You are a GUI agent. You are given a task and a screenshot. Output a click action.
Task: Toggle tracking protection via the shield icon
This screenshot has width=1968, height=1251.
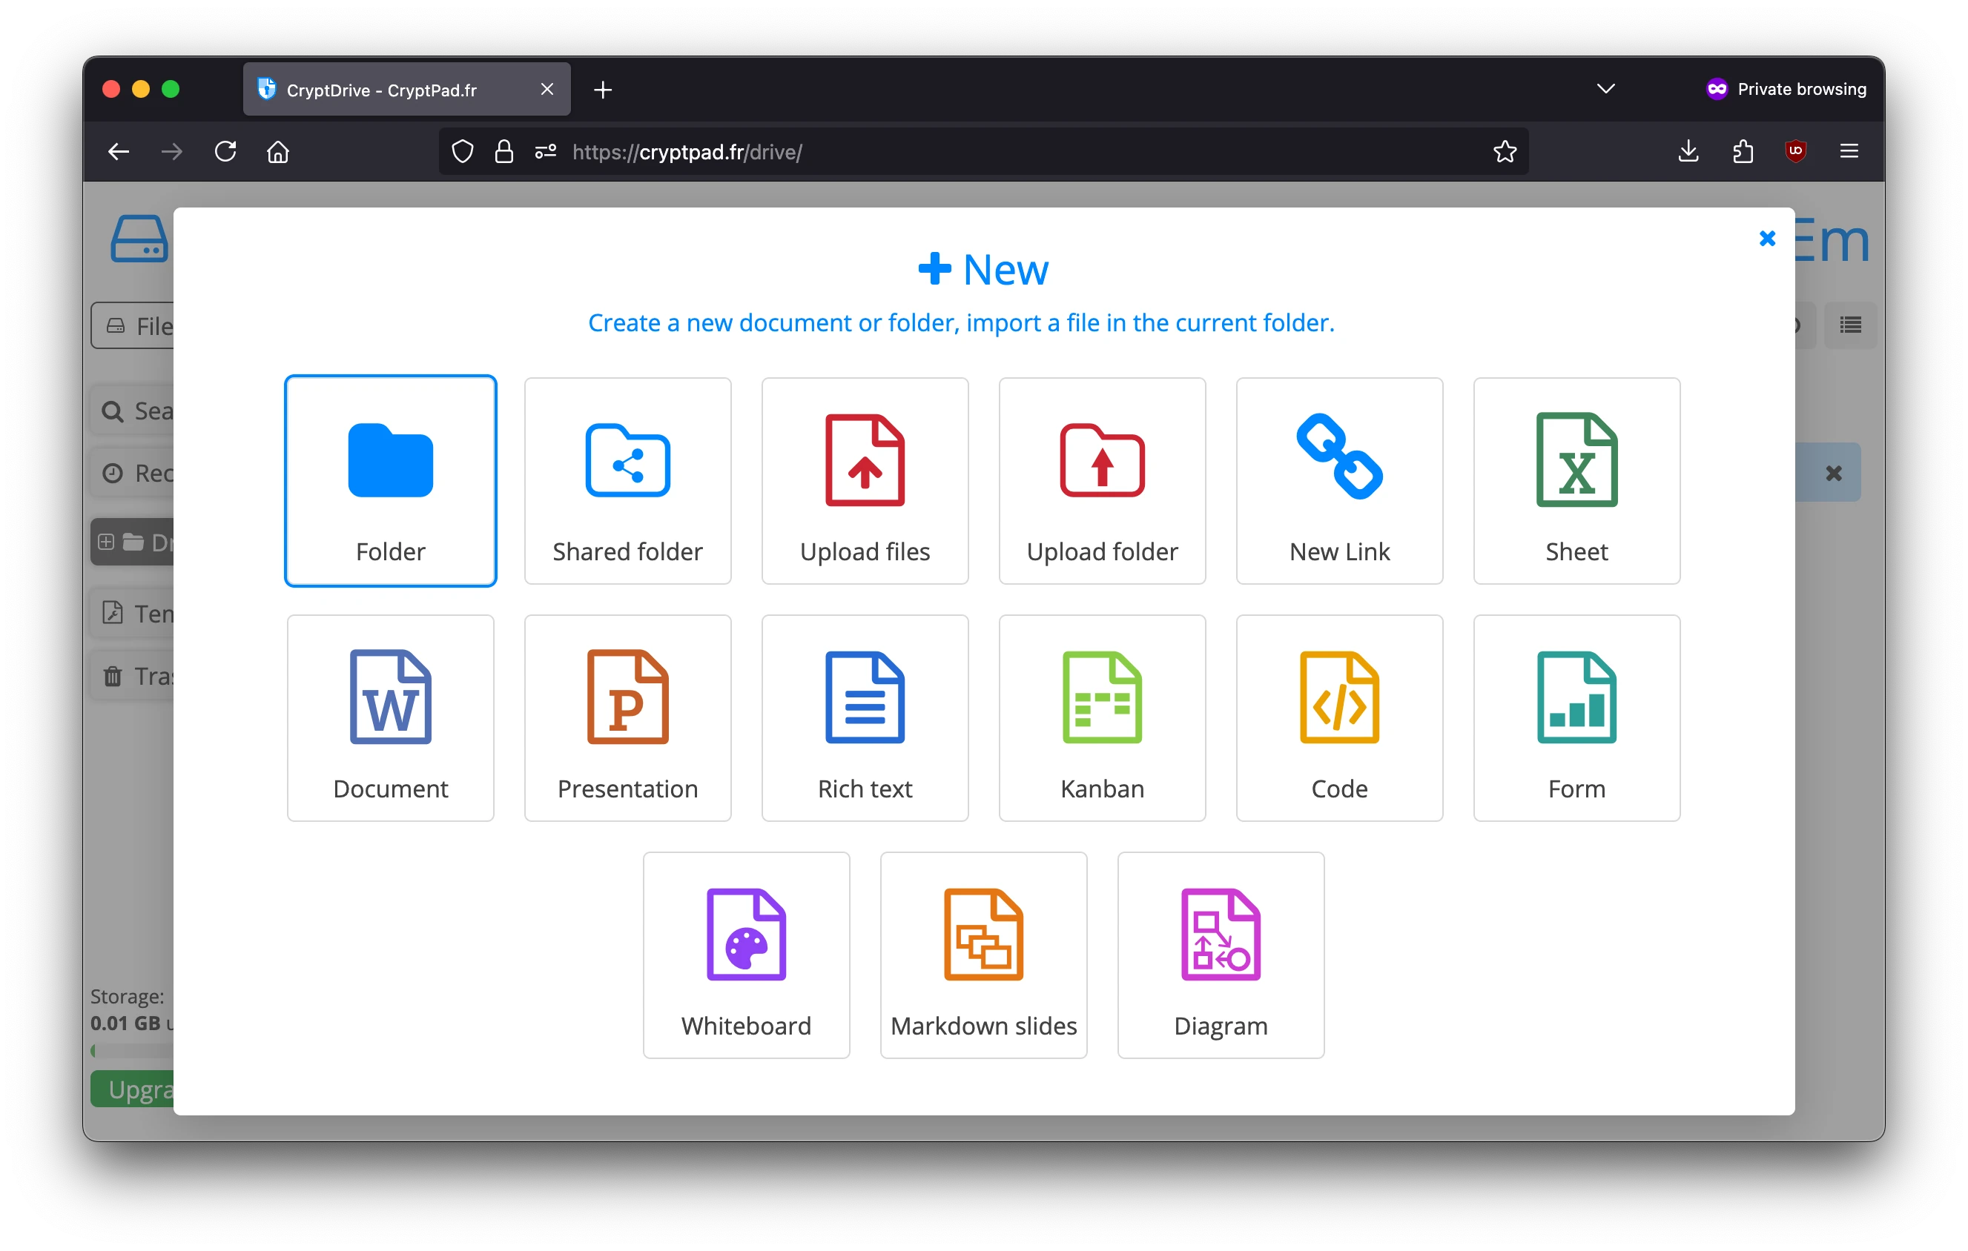[463, 151]
